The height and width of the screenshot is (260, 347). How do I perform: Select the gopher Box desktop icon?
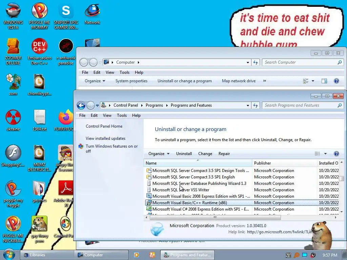coord(39,229)
